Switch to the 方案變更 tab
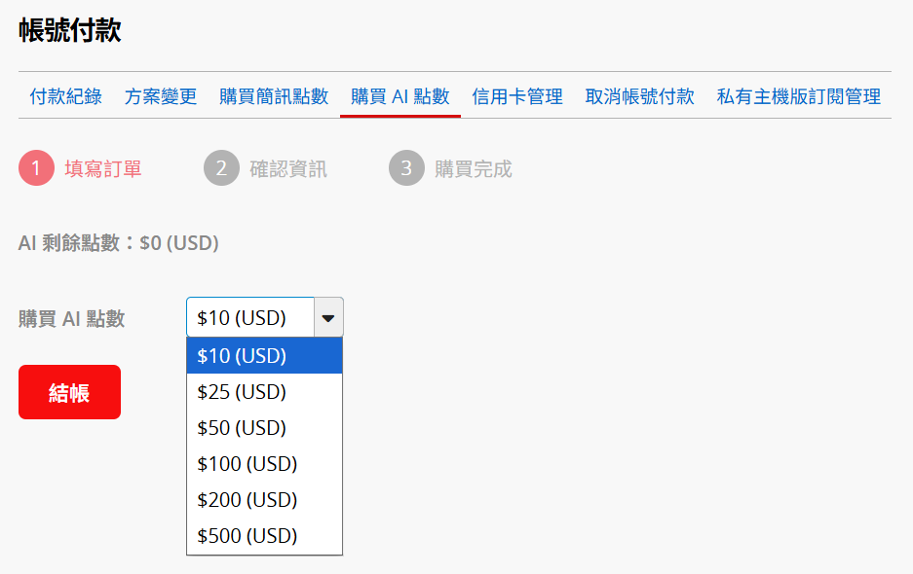 click(x=161, y=96)
